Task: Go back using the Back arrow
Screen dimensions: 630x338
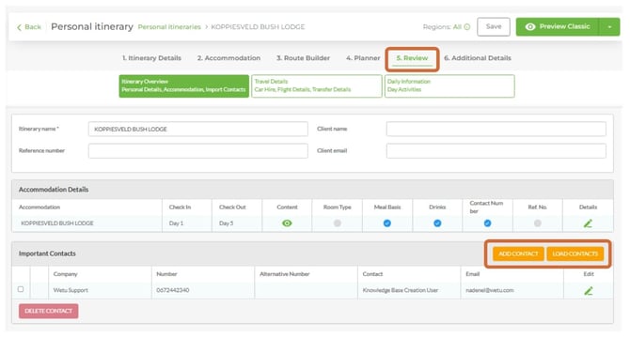Action: 29,27
